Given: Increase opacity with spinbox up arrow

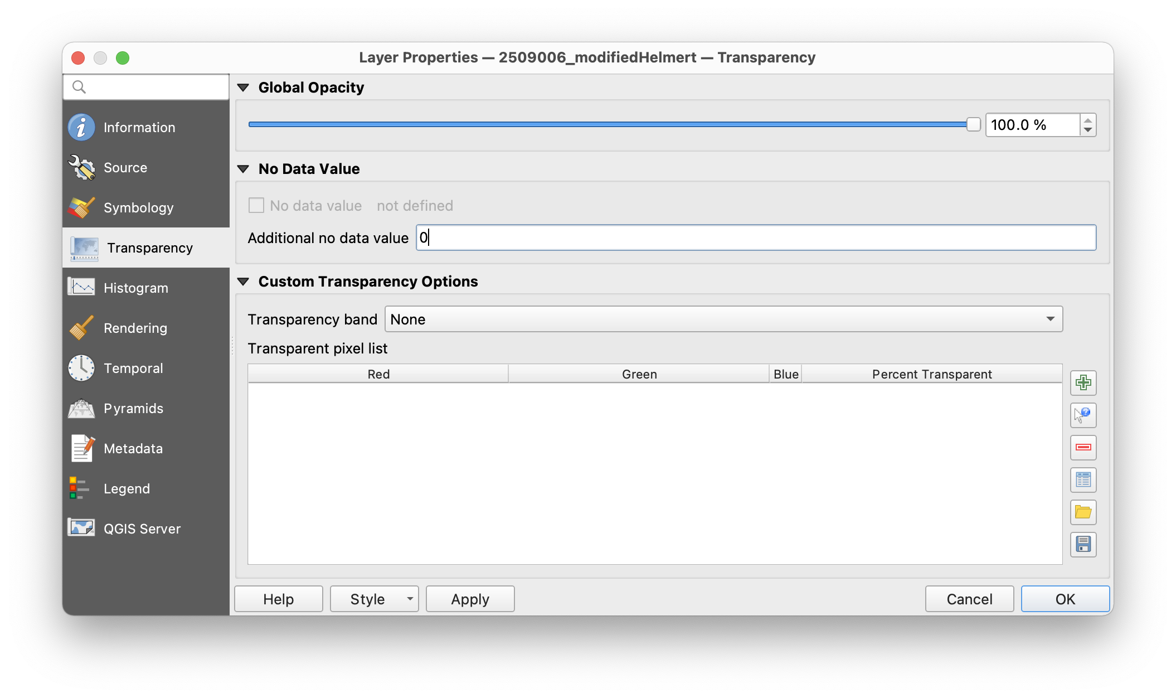Looking at the screenshot, I should [1088, 120].
